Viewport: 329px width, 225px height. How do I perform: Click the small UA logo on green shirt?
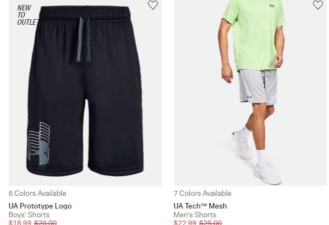coord(272,6)
